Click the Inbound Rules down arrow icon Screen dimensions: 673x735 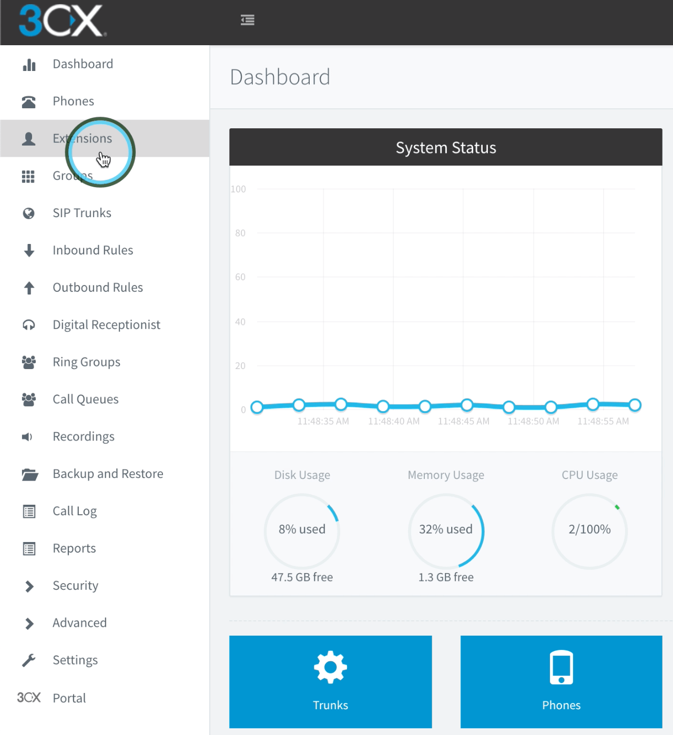(29, 251)
